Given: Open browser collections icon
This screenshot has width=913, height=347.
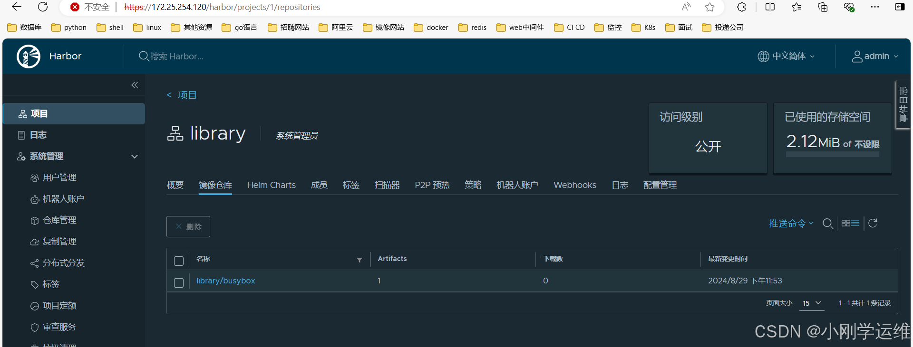Looking at the screenshot, I should 823,7.
